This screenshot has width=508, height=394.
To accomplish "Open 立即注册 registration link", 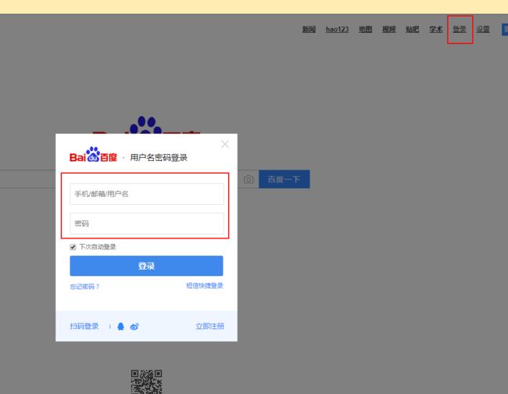I will tap(209, 326).
